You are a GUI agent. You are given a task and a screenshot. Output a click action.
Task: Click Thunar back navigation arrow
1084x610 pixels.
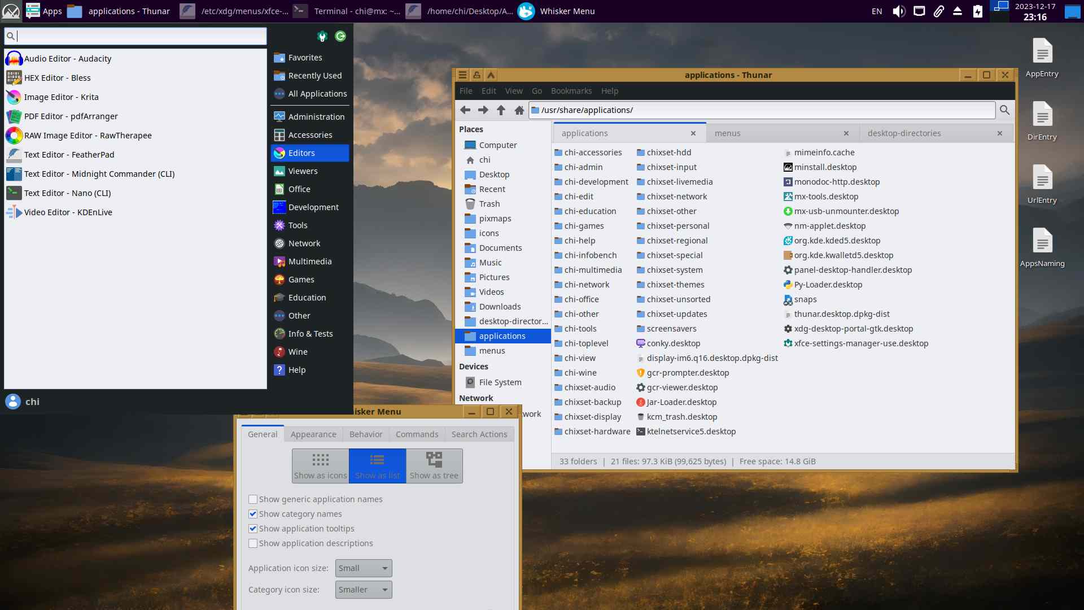(465, 110)
